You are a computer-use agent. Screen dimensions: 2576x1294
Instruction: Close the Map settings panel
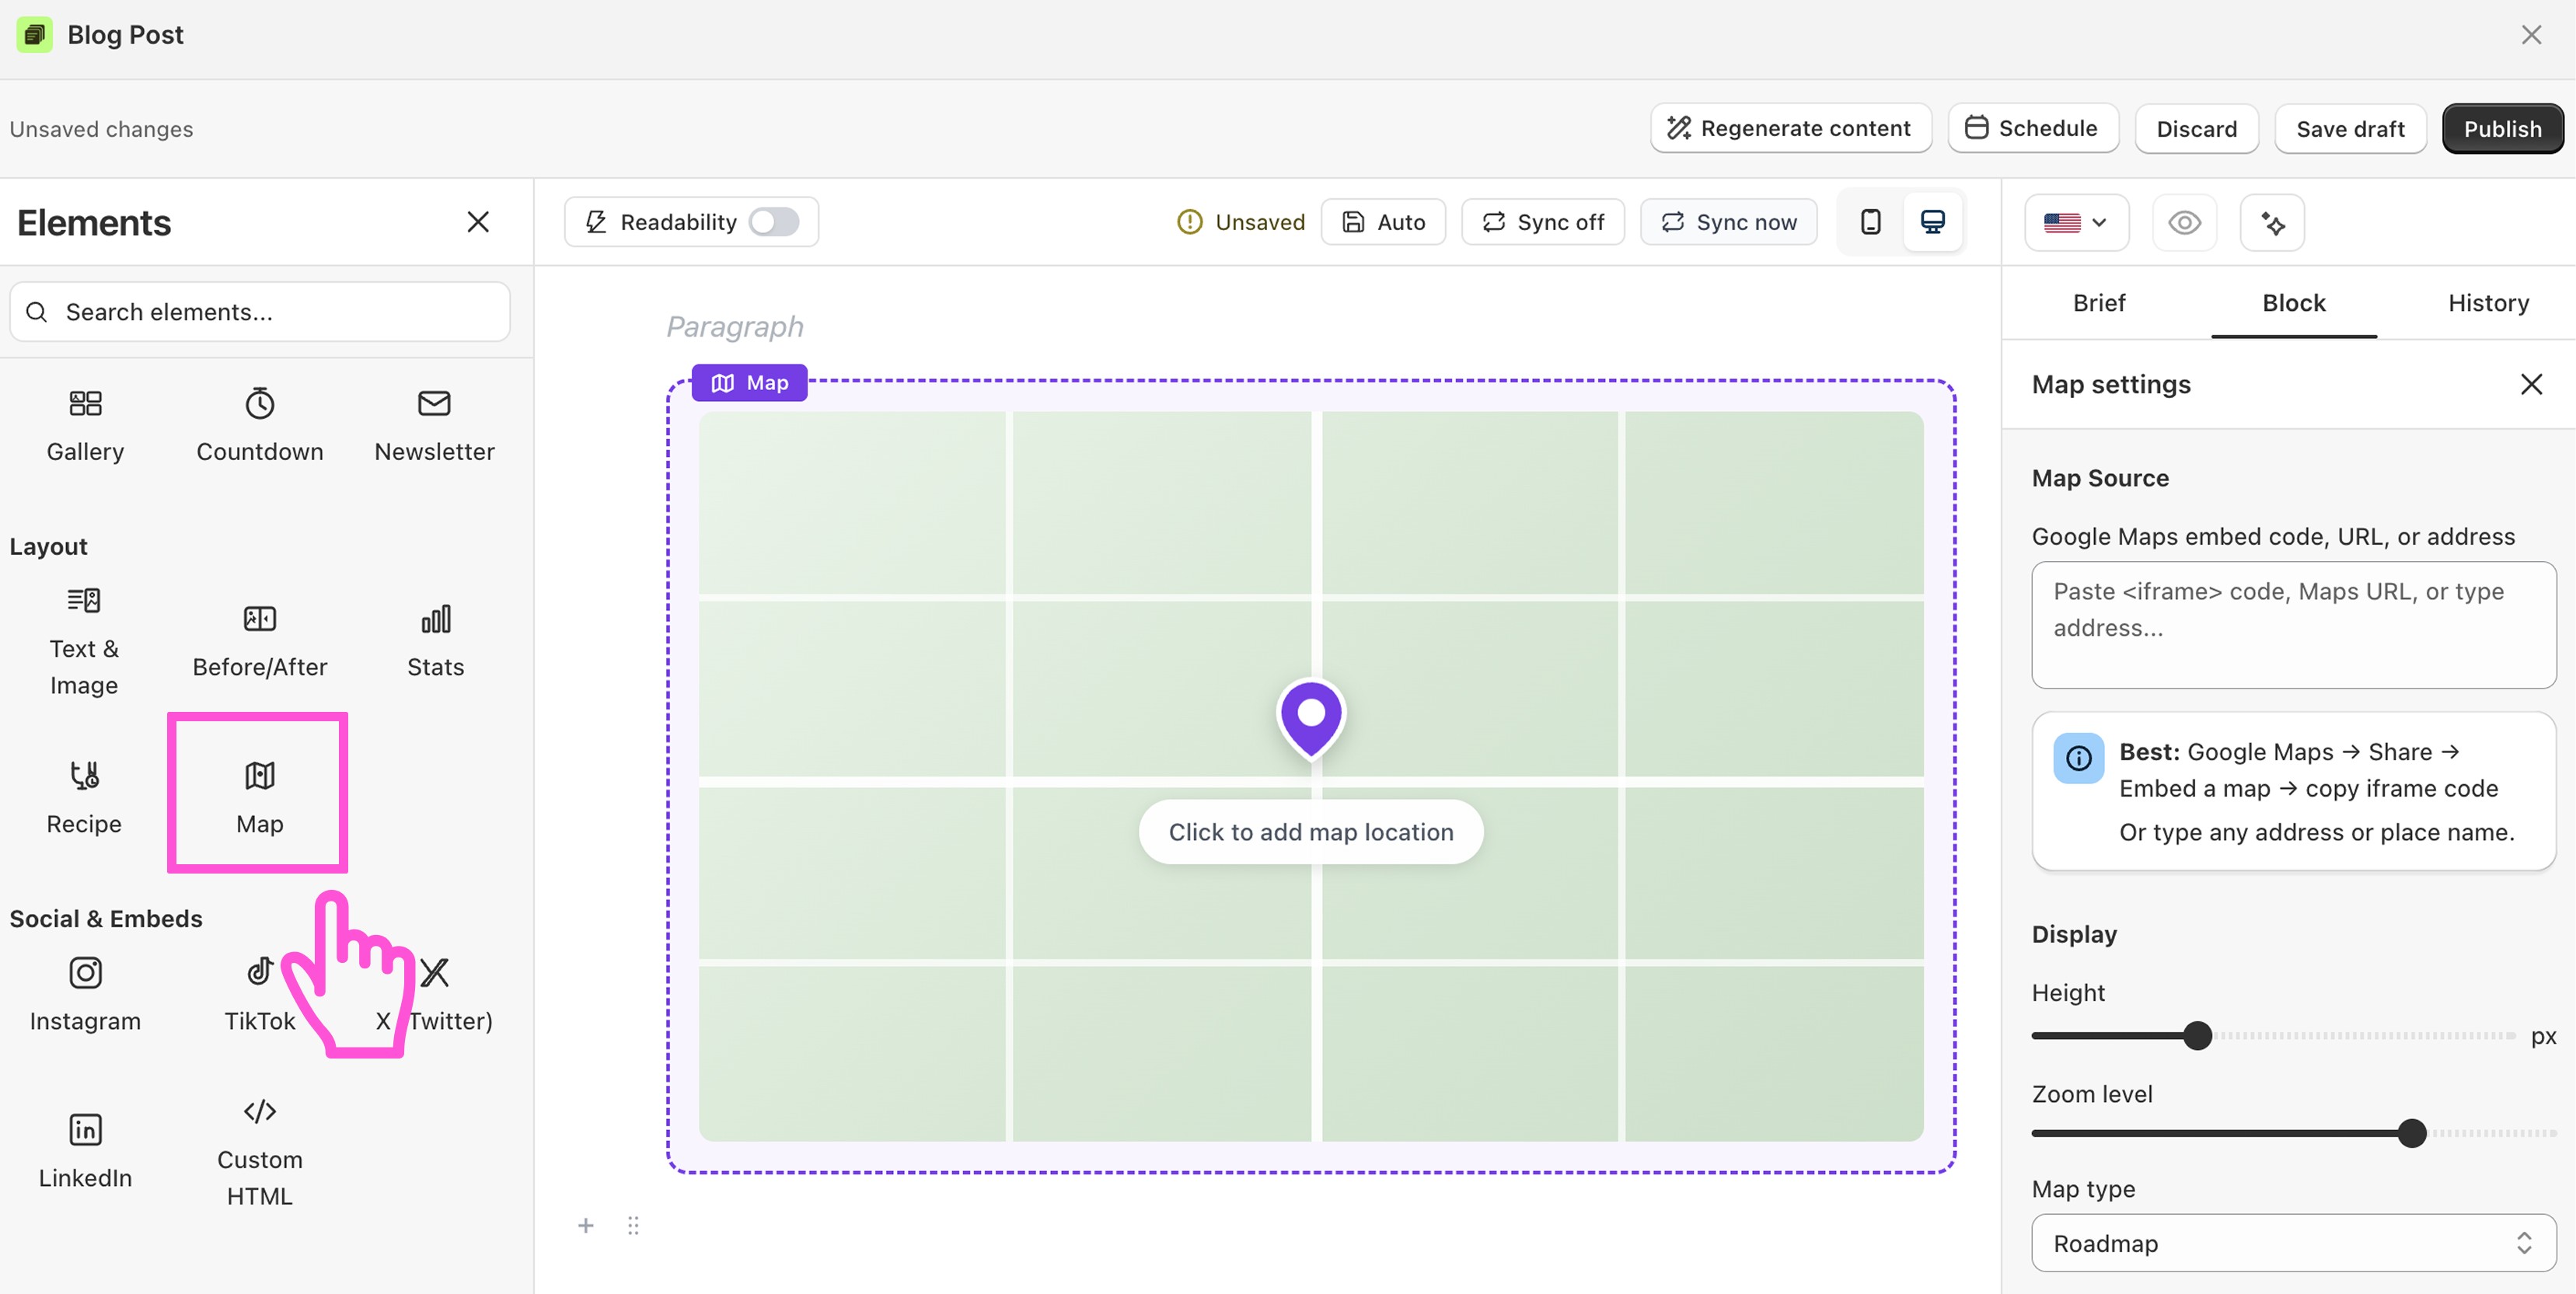(x=2530, y=384)
